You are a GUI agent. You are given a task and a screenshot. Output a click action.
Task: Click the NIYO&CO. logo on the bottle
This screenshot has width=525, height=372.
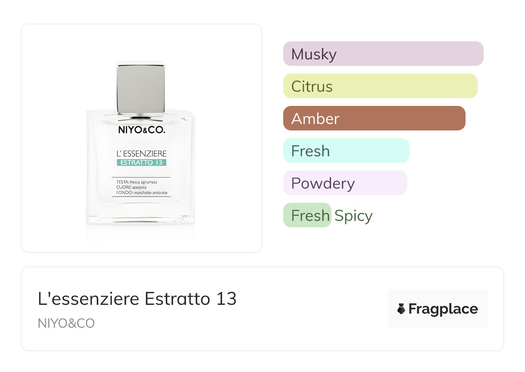[141, 130]
